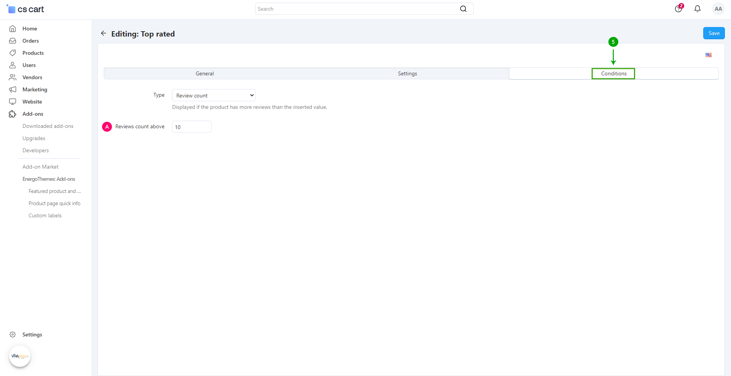Screen dimensions: 731x376
Task: Open the Custom labels add-on link
Action: (x=45, y=215)
